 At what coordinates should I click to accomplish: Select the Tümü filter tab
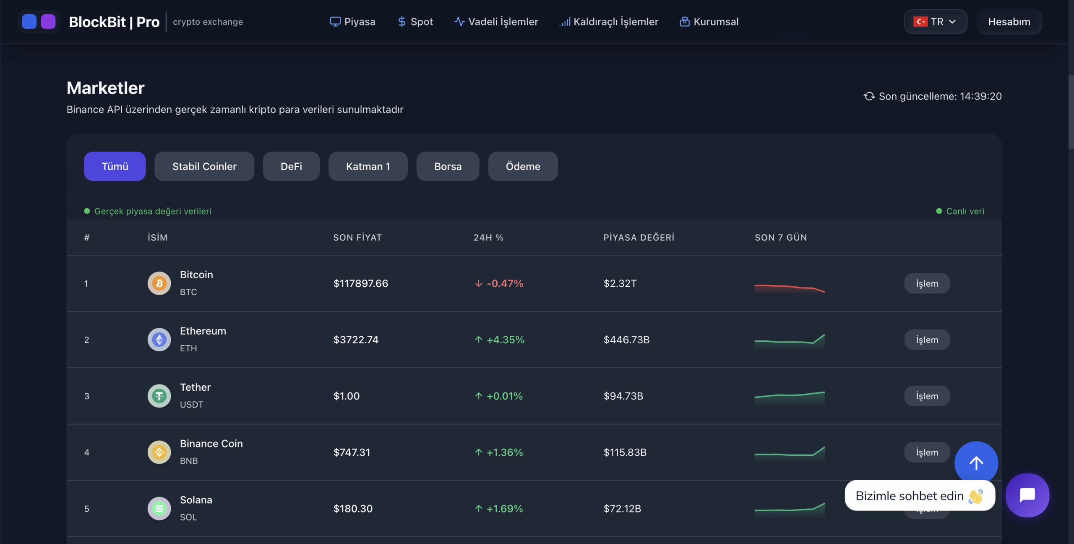point(115,166)
